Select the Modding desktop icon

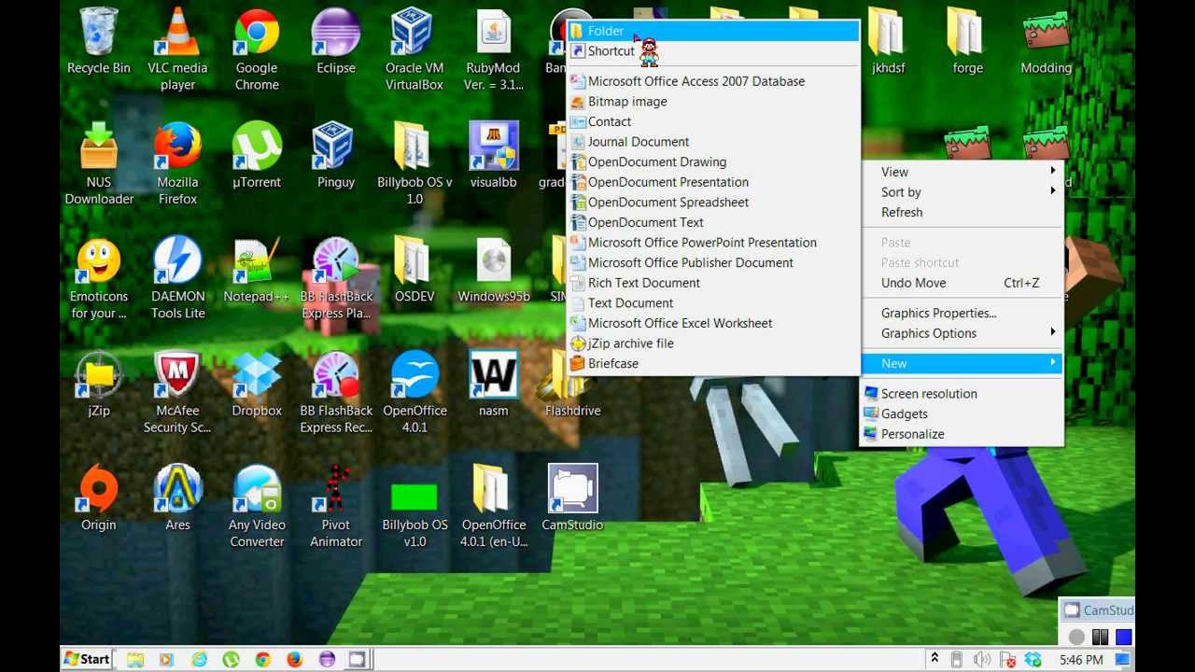click(1047, 42)
